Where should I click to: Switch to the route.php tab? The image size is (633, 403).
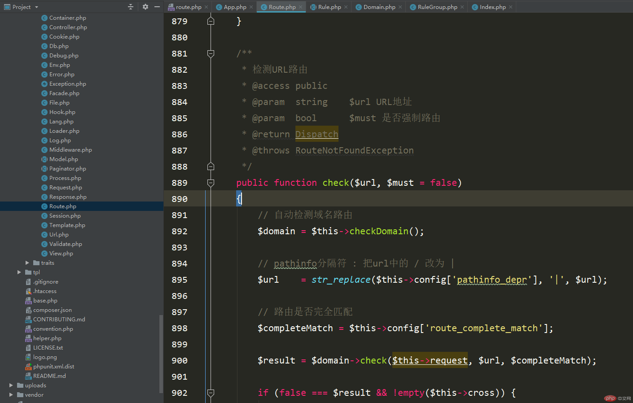point(189,7)
